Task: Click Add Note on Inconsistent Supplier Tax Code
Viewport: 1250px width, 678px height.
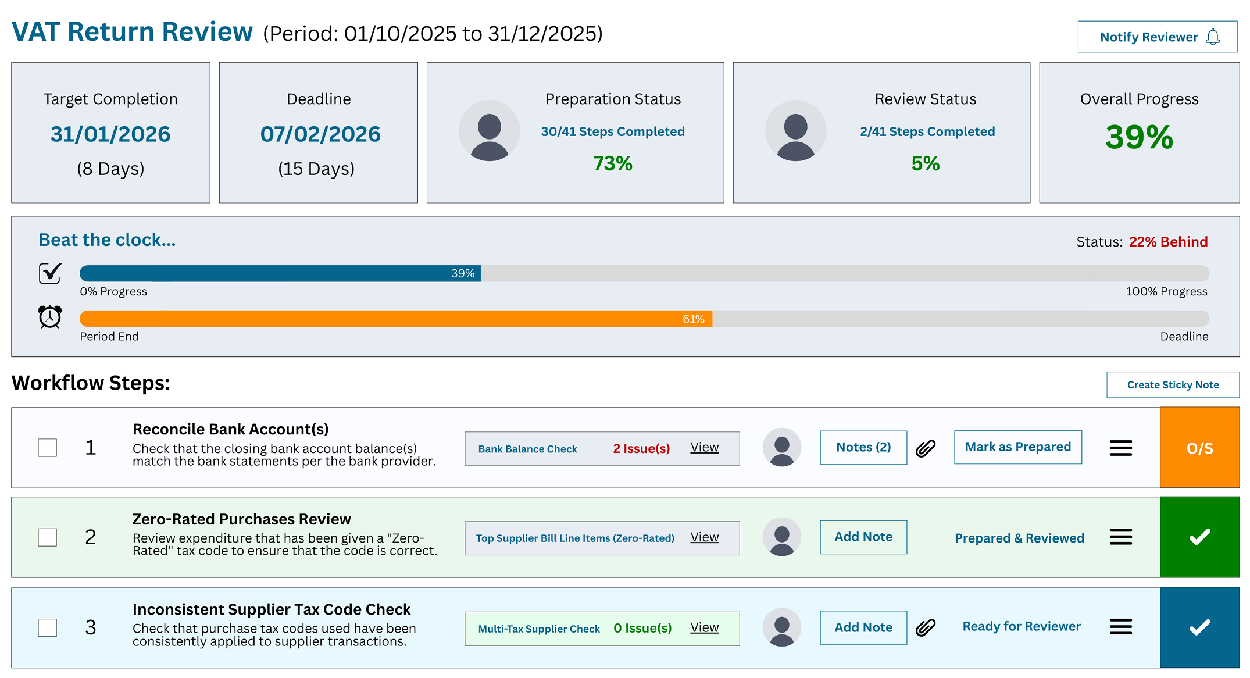Action: coord(863,627)
